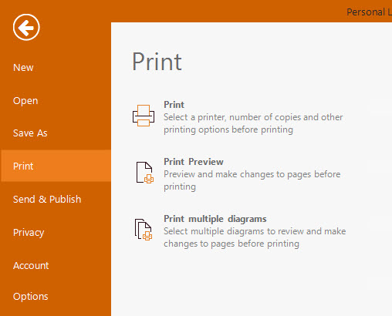Click the printer icon beside Print

[x=144, y=116]
